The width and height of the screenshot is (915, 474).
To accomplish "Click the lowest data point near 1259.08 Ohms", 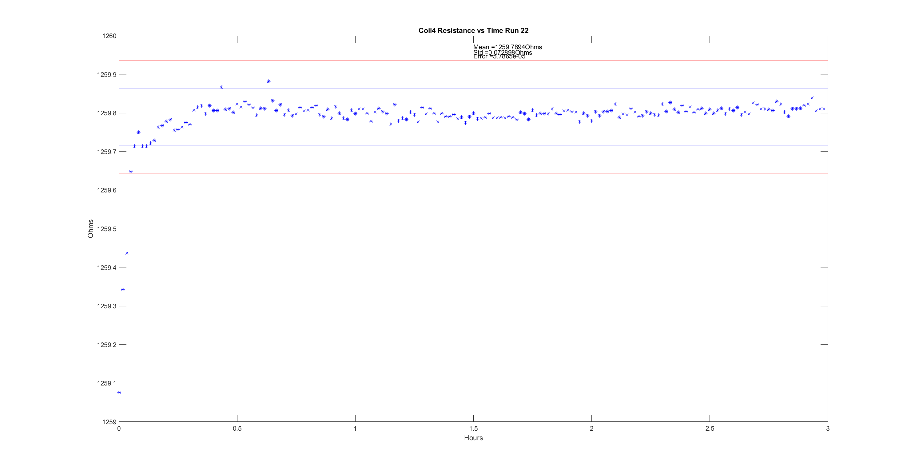I will tap(119, 392).
